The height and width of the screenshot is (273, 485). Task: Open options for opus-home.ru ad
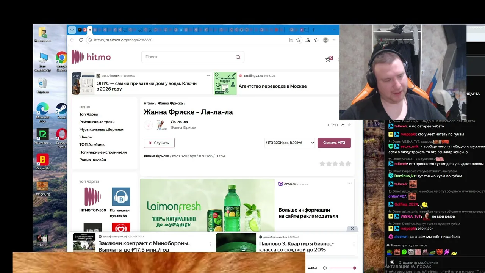tap(208, 76)
